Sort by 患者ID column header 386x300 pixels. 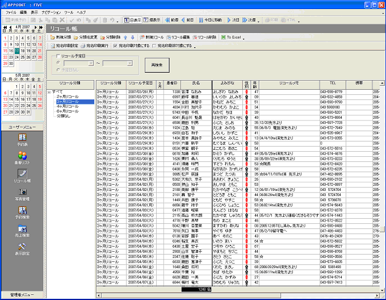(172, 85)
